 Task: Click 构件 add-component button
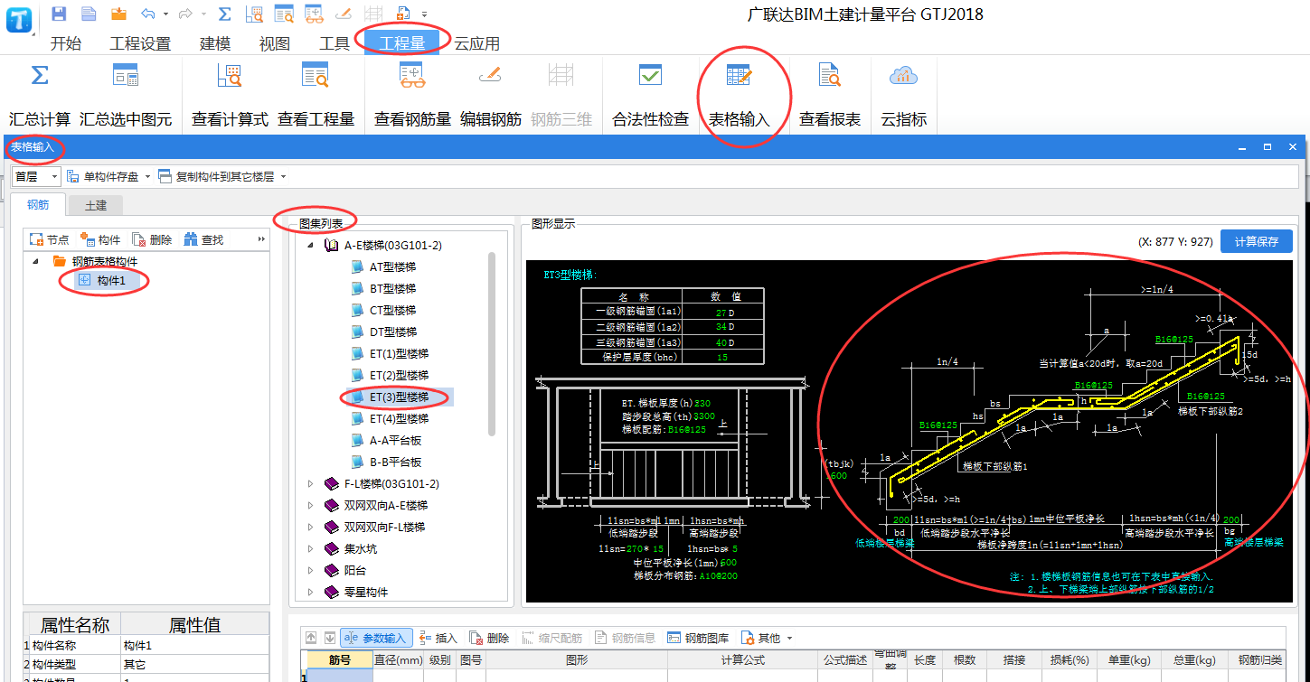[x=100, y=239]
